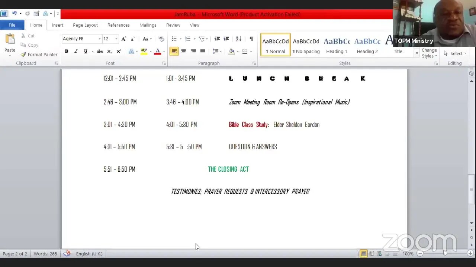Open the font color dropdown arrow
The image size is (476, 267).
[x=164, y=52]
